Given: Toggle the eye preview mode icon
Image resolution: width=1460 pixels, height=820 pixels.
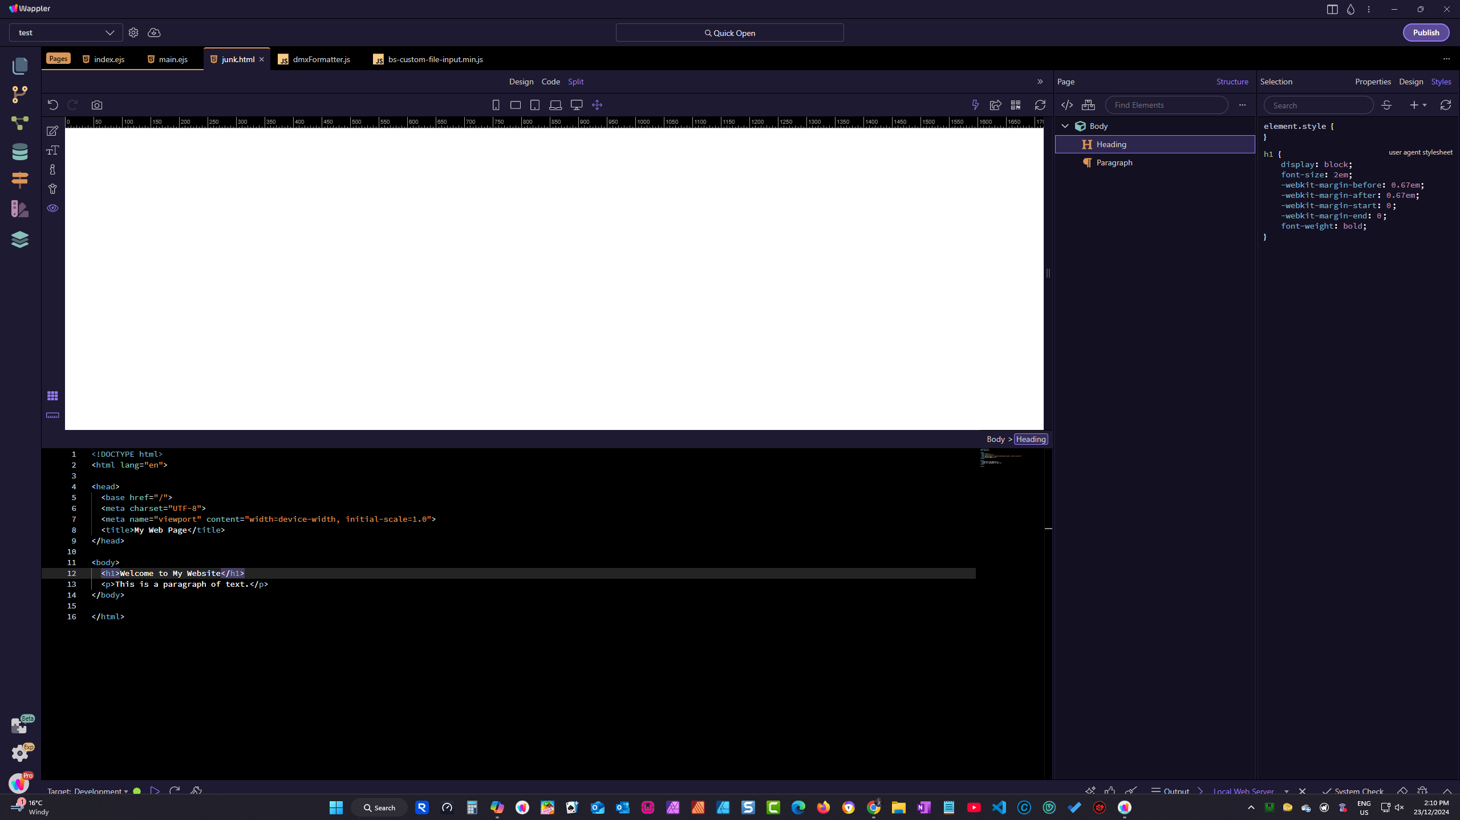Looking at the screenshot, I should (52, 208).
